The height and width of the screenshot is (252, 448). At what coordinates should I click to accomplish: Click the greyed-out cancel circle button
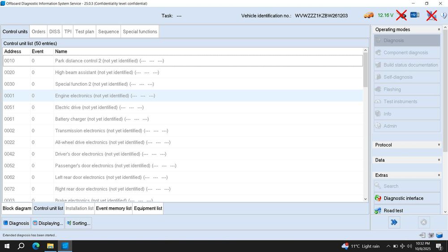pos(424,222)
